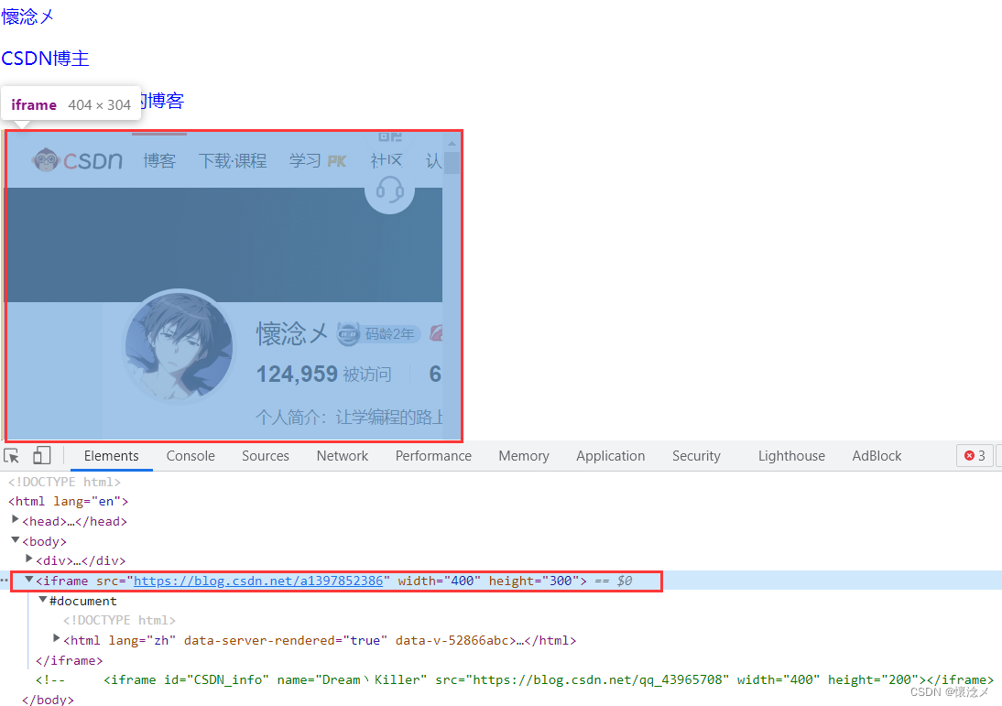The image size is (1002, 706).
Task: Open the Network tab
Action: tap(342, 455)
